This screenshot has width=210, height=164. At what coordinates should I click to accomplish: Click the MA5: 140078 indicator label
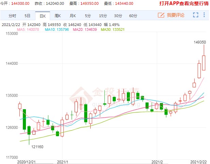[28, 29]
